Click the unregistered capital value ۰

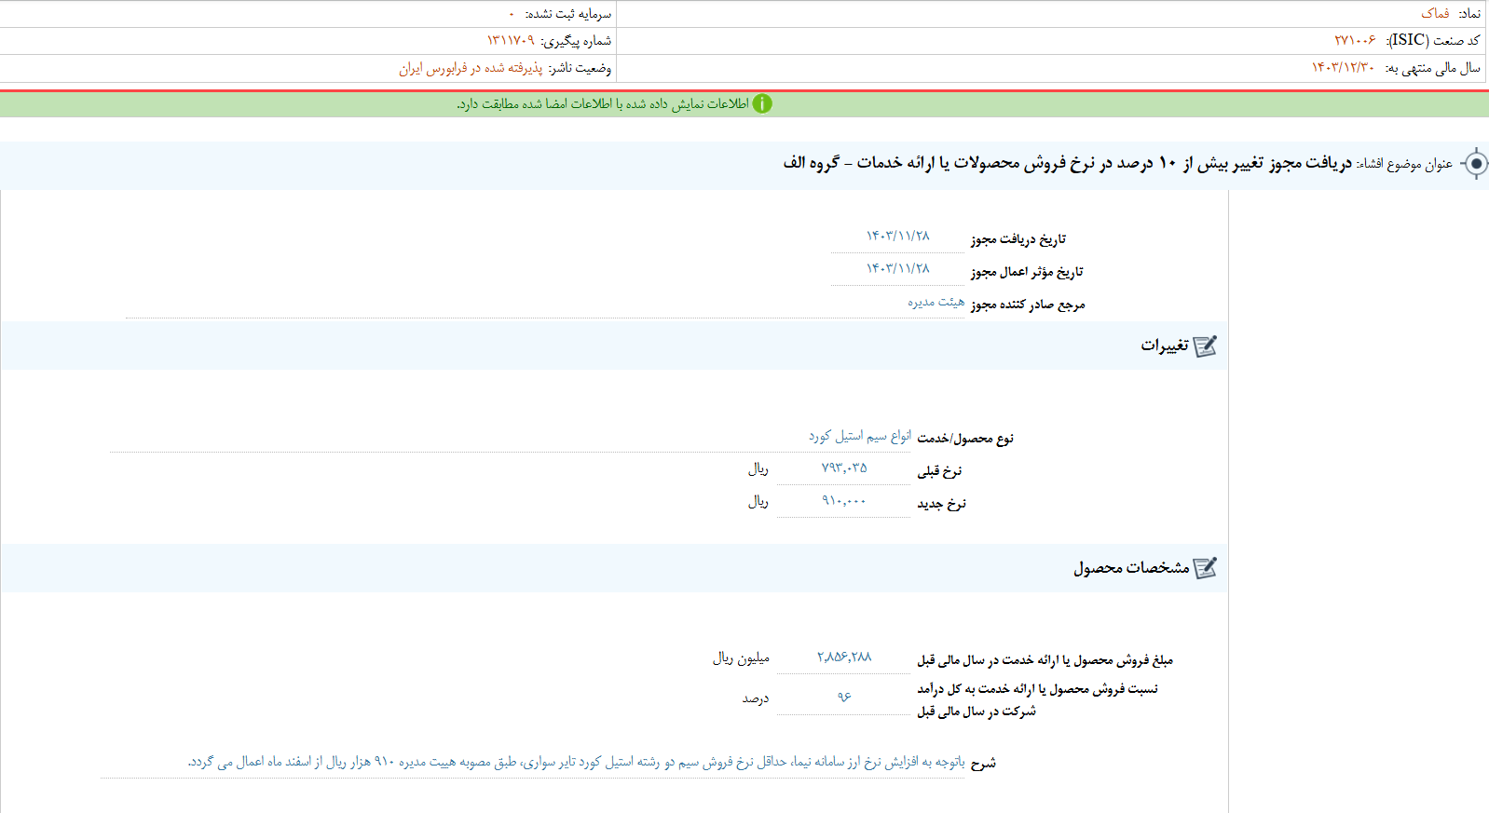point(512,14)
